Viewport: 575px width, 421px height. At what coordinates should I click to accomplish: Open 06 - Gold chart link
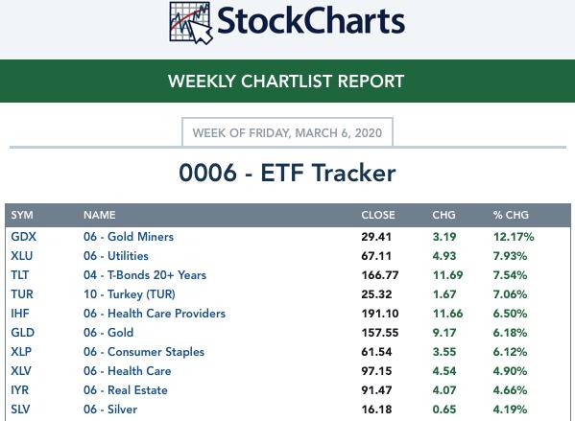pyautogui.click(x=108, y=333)
